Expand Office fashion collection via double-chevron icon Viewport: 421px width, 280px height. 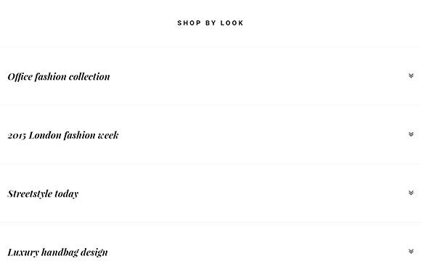pos(411,75)
